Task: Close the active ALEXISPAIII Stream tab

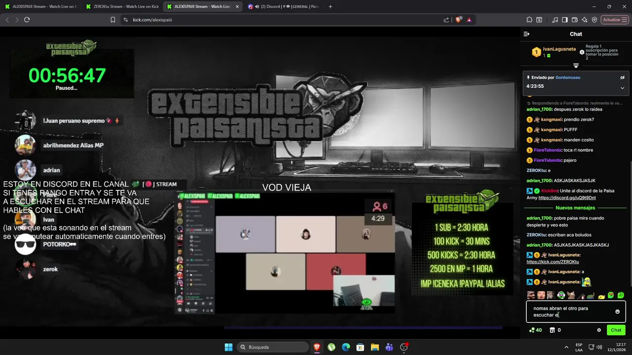Action: click(x=237, y=6)
